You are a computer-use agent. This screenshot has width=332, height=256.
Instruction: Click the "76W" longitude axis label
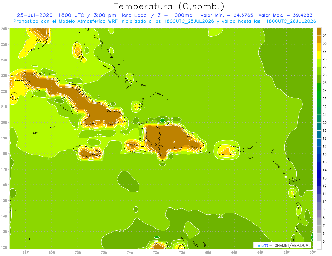[104, 252]
